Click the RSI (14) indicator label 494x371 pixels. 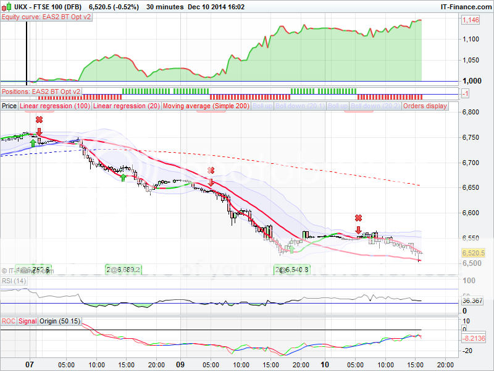15,281
